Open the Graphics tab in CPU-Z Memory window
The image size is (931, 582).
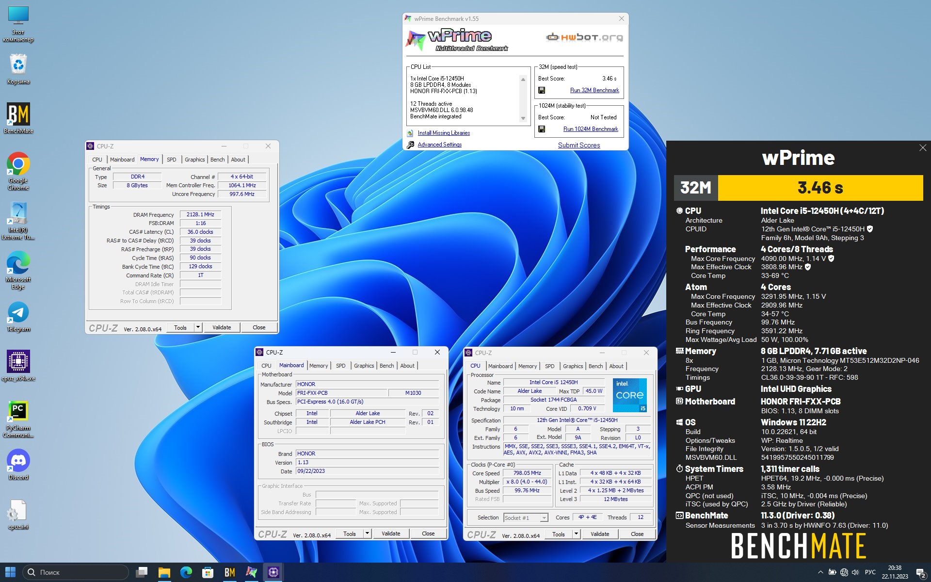195,160
